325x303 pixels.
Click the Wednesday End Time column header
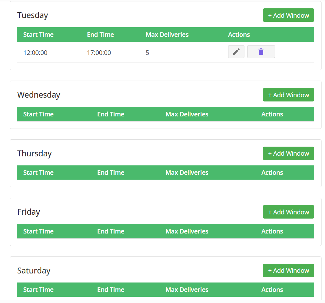[x=110, y=114]
